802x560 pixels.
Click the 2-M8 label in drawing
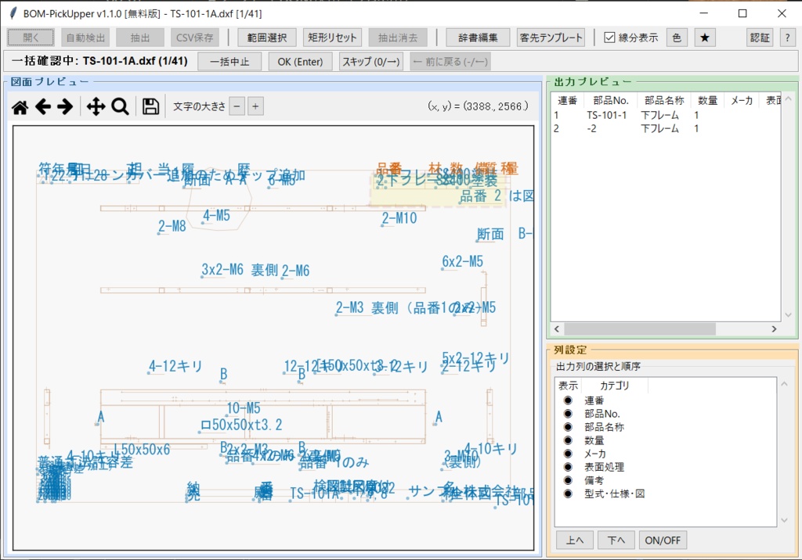point(172,226)
